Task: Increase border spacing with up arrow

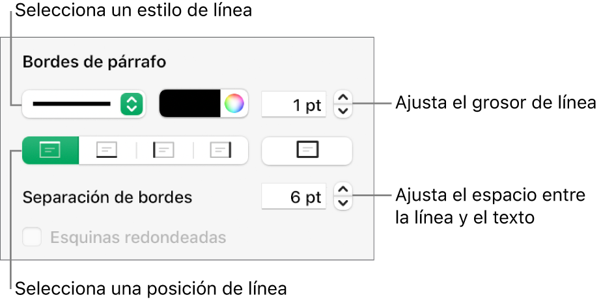Action: 343,190
